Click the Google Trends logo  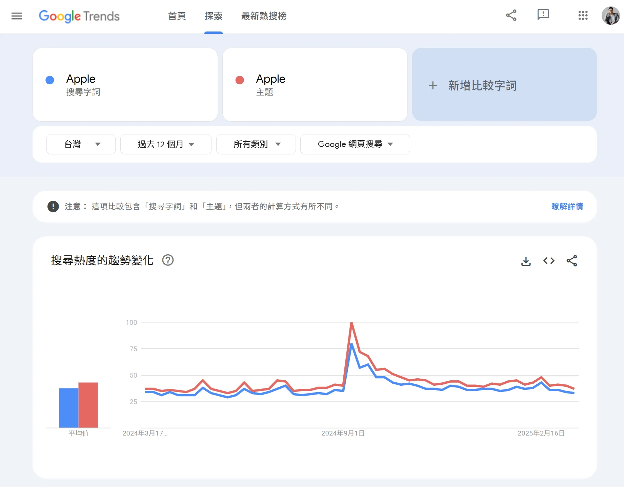(x=79, y=16)
